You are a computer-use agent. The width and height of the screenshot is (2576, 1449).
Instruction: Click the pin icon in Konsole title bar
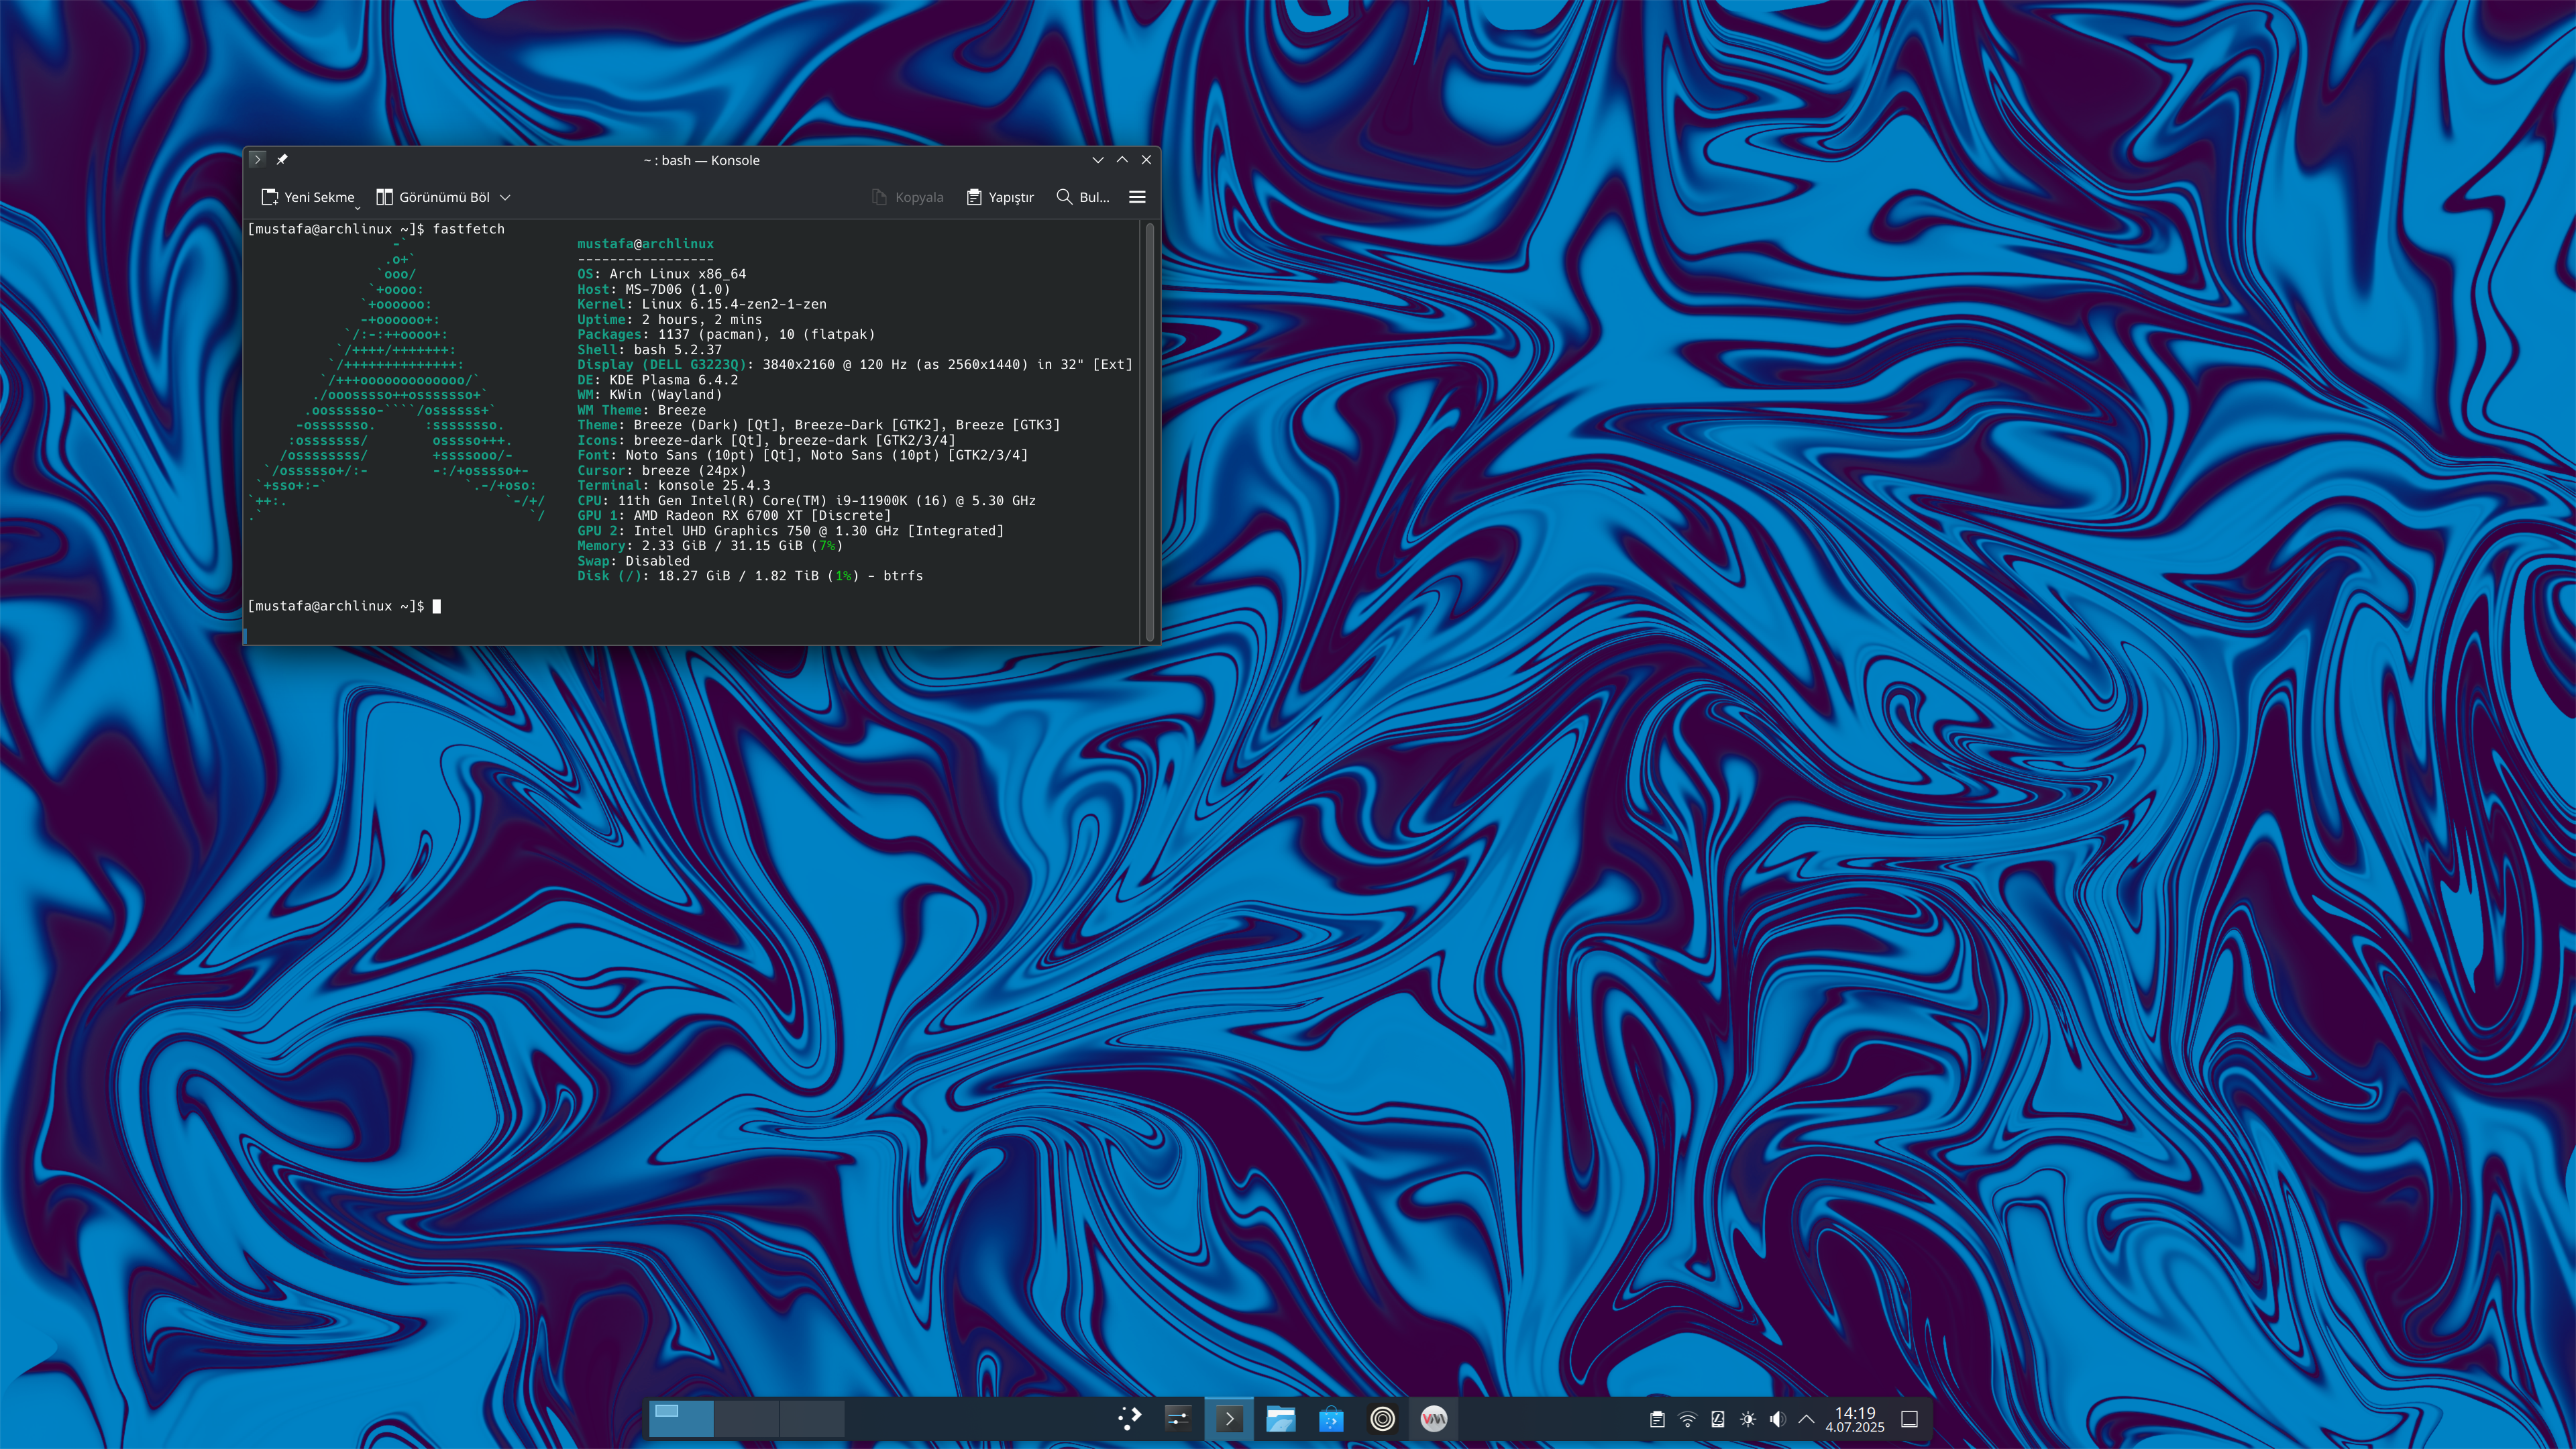282,159
